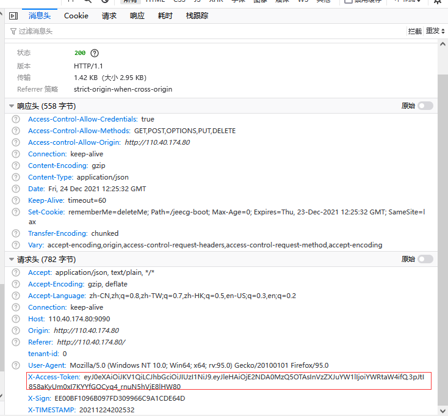Open help for Content-Encoding header
Screen dimensions: 448x416
16,166
